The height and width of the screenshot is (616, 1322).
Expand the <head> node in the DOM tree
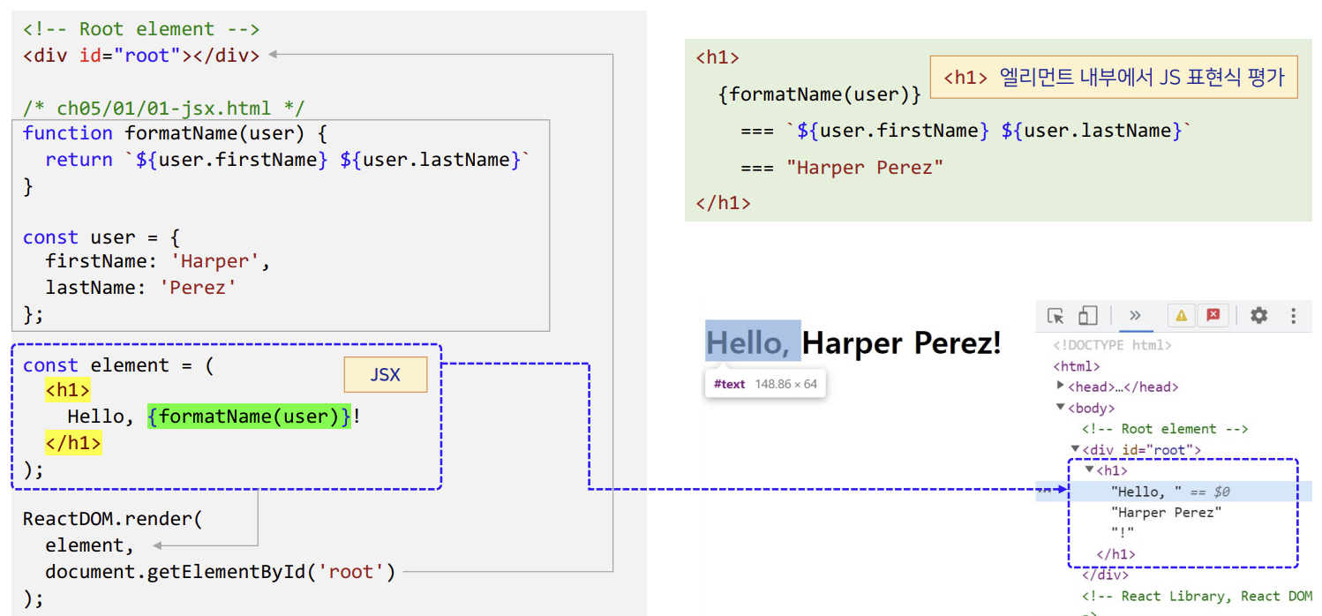pyautogui.click(x=1061, y=386)
